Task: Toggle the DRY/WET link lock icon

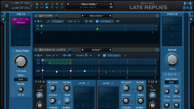Action: [31, 6]
